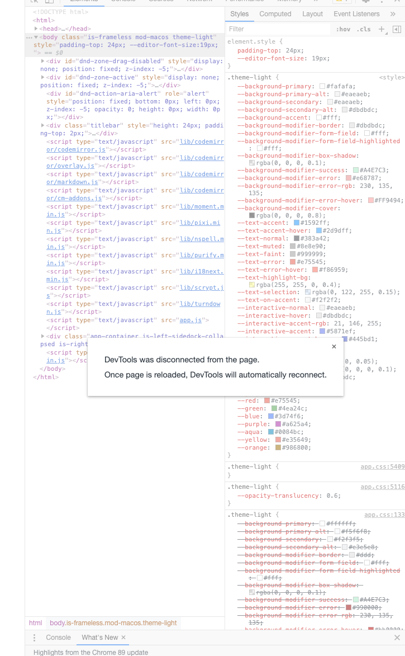Viewport: 405px width, 656px height.
Task: Expand the dnd-zone-active div node
Action: point(42,77)
